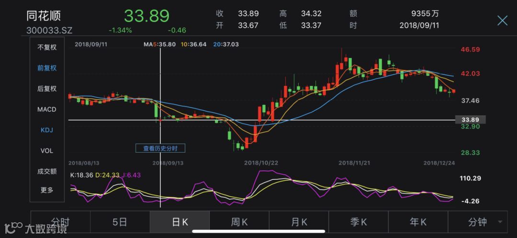
Task: Switch to the 季K tab
Action: click(359, 222)
